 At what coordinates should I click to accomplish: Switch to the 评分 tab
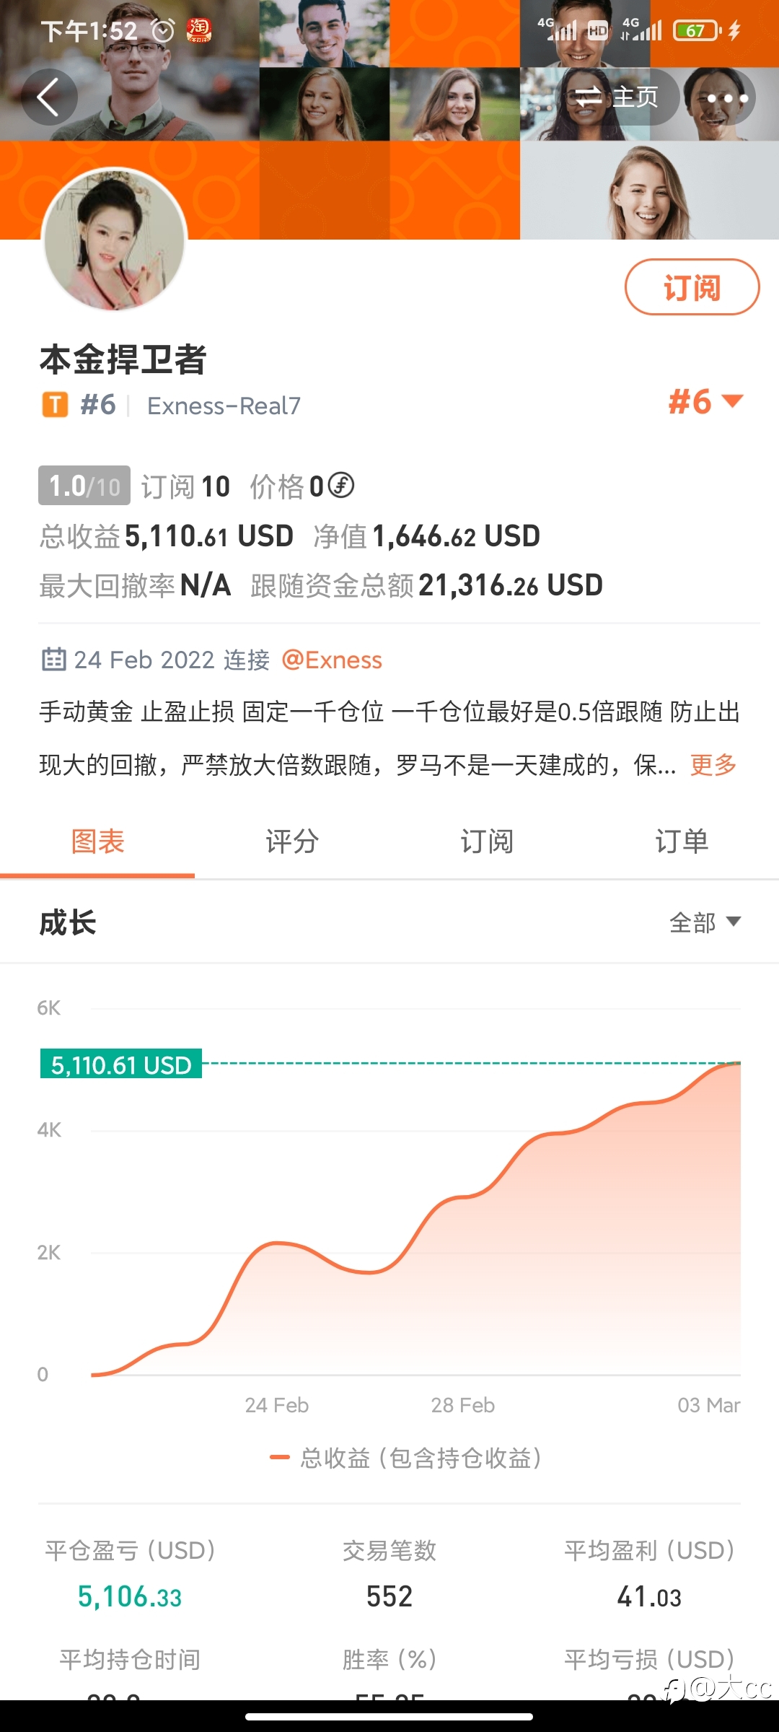(x=292, y=841)
